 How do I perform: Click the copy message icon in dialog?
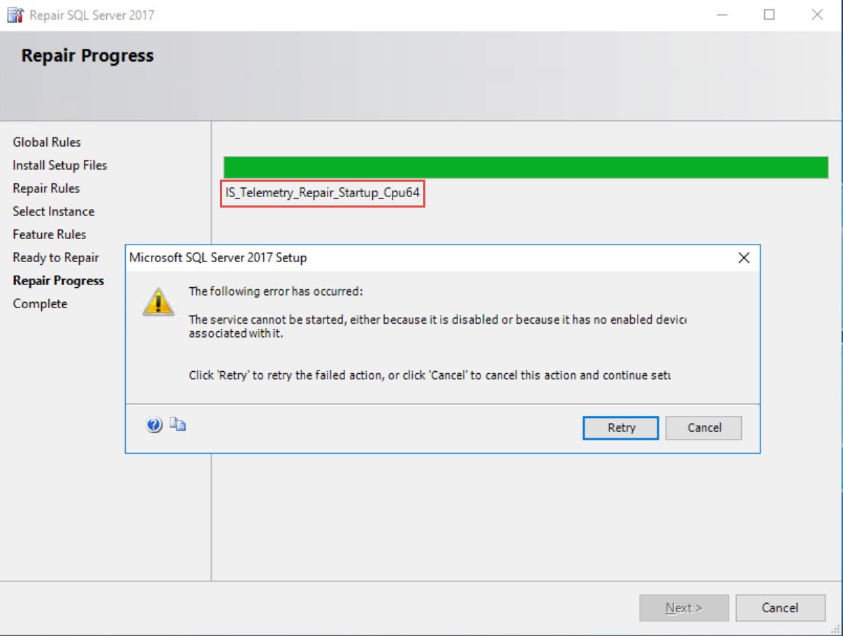click(x=178, y=424)
